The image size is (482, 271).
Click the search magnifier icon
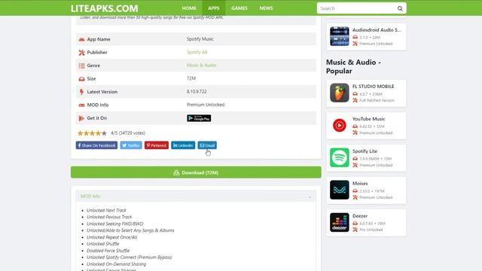pos(400,8)
